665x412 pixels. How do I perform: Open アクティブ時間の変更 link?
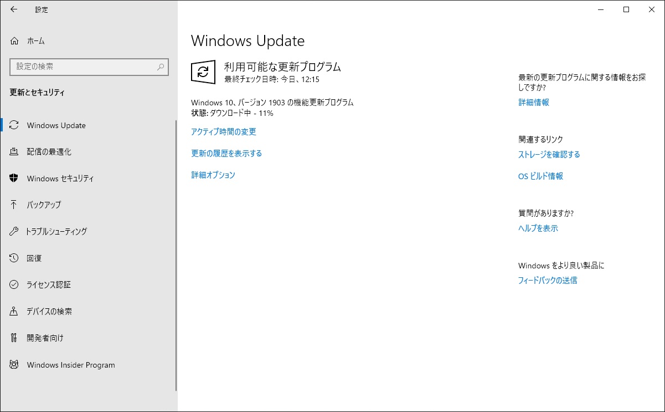pos(223,132)
